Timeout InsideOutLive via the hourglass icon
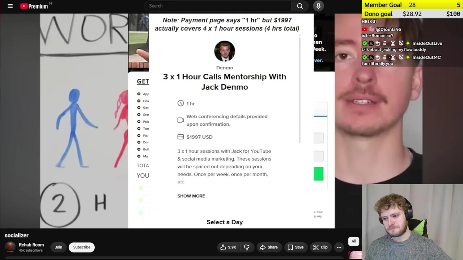 [393, 43]
